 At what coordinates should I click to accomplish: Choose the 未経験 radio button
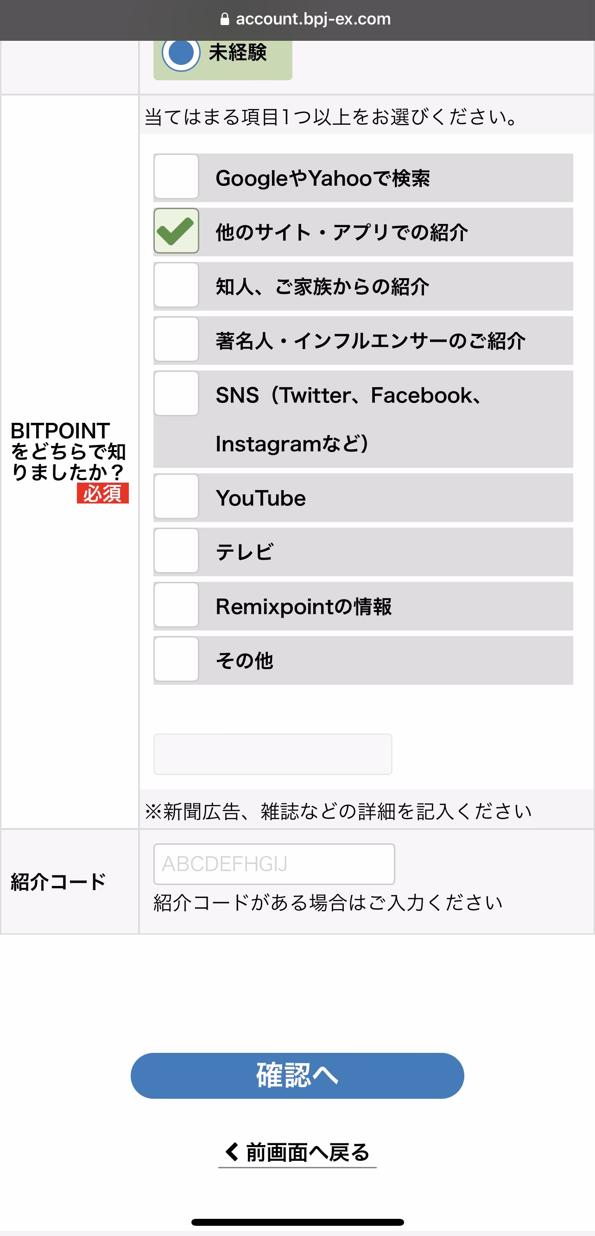pyautogui.click(x=181, y=52)
